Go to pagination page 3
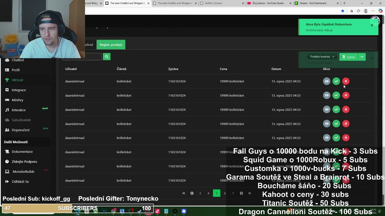 200,193
